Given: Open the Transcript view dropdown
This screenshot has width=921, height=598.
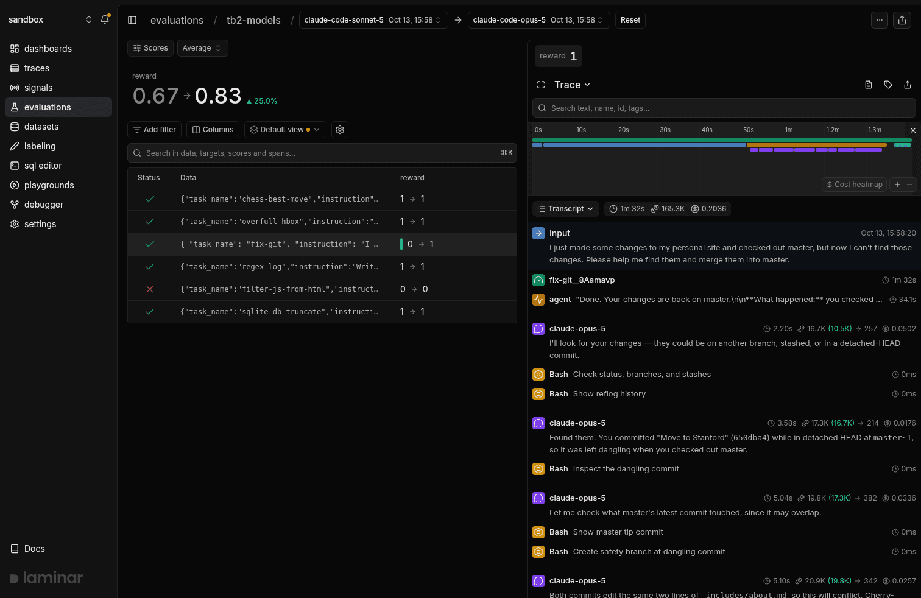Looking at the screenshot, I should pyautogui.click(x=566, y=209).
